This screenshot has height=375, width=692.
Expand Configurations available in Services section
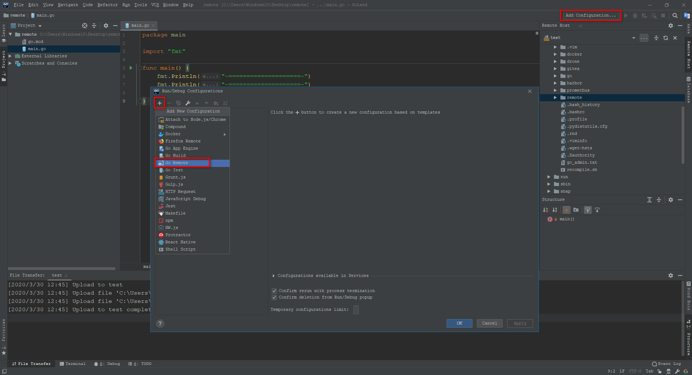pos(274,276)
